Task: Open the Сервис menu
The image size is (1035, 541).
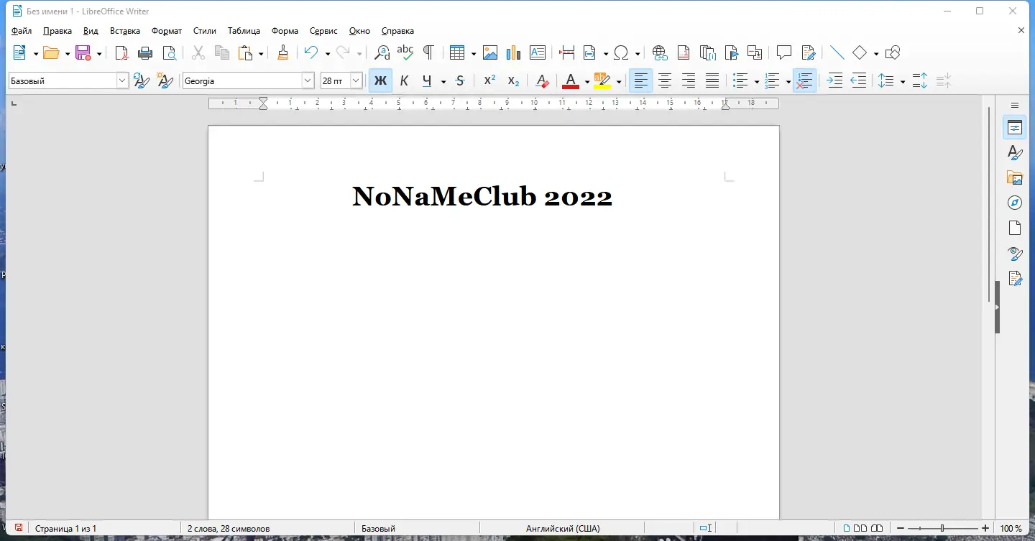Action: pyautogui.click(x=323, y=31)
